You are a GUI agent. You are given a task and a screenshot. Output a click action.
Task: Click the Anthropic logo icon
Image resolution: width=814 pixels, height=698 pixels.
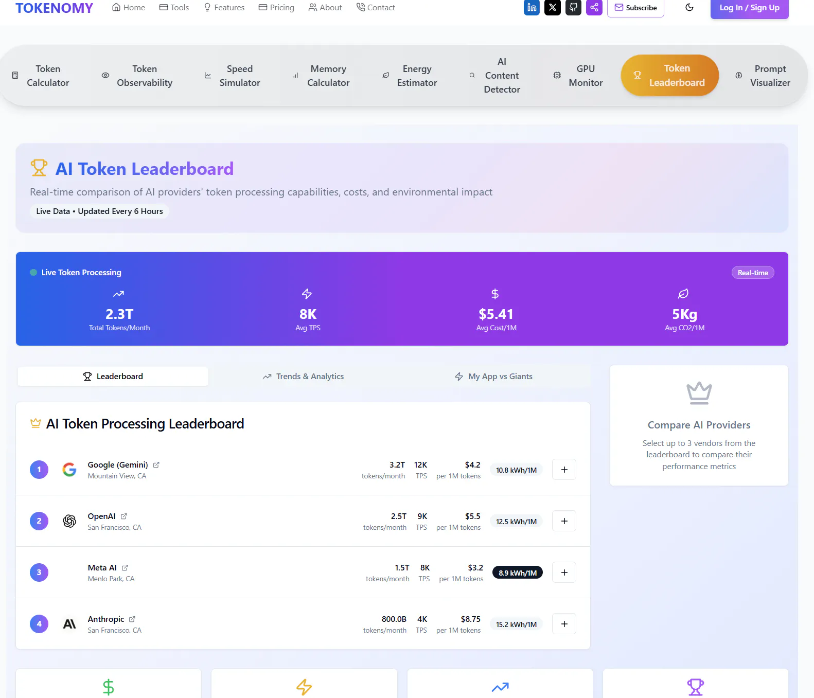click(x=69, y=624)
